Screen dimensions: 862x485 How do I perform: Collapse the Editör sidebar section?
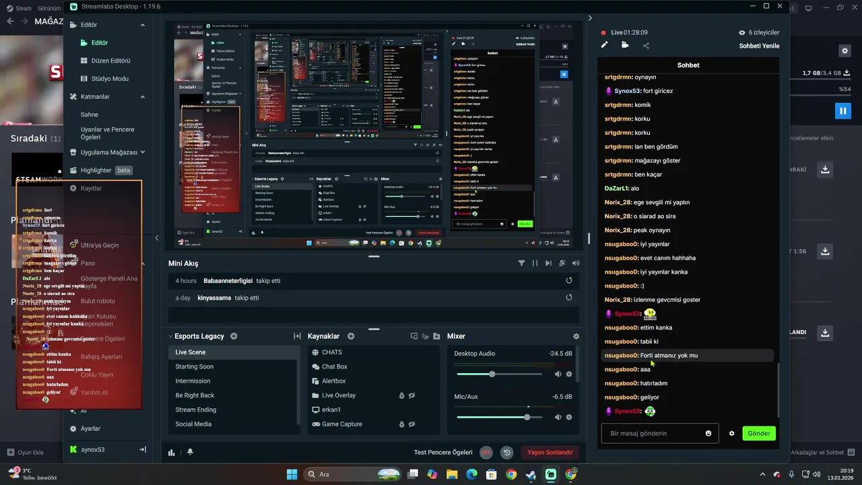(x=142, y=25)
